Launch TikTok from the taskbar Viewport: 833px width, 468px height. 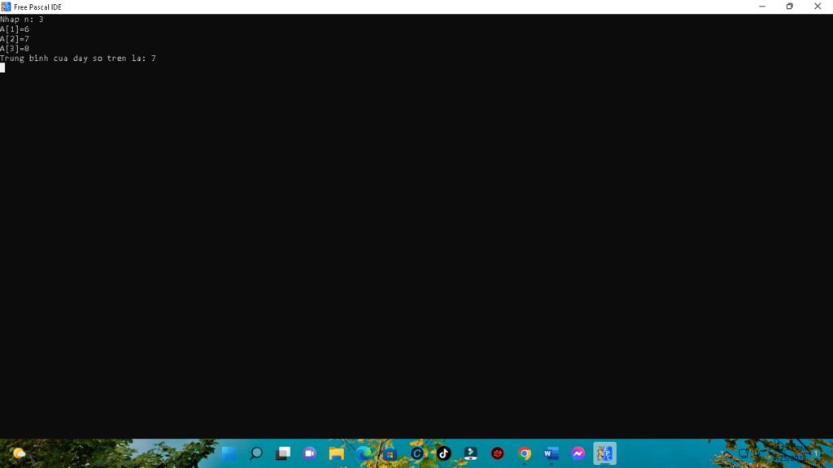coord(443,453)
